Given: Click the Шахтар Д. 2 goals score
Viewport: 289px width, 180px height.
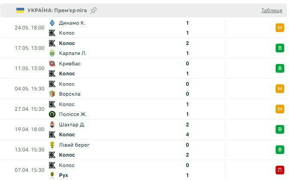Looking at the screenshot, I should click(x=188, y=125).
